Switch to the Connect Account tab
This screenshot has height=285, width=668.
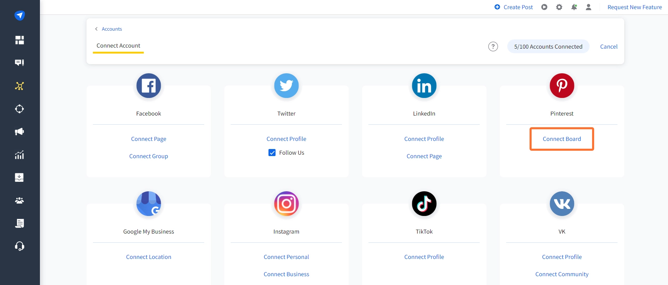[118, 45]
